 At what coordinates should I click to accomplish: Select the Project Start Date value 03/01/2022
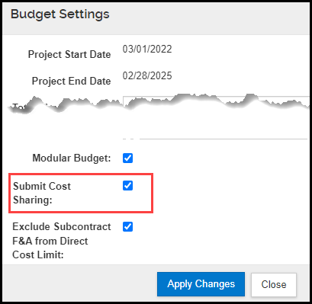point(147,49)
